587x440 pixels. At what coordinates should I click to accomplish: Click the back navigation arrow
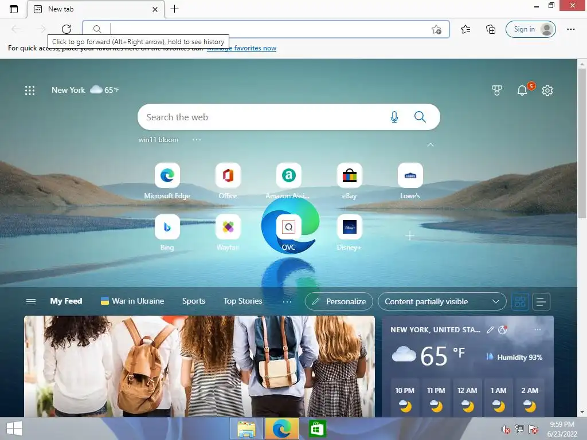[x=16, y=29]
